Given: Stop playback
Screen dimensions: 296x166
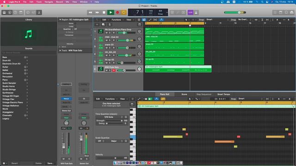Looking at the screenshot, I should click(104, 12).
